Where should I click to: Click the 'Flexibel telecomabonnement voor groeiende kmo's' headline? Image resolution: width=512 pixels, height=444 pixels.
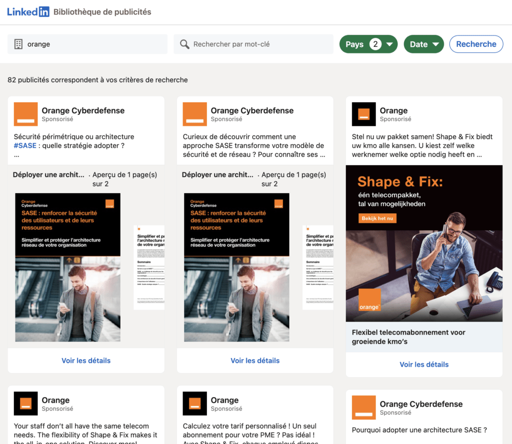tap(408, 337)
